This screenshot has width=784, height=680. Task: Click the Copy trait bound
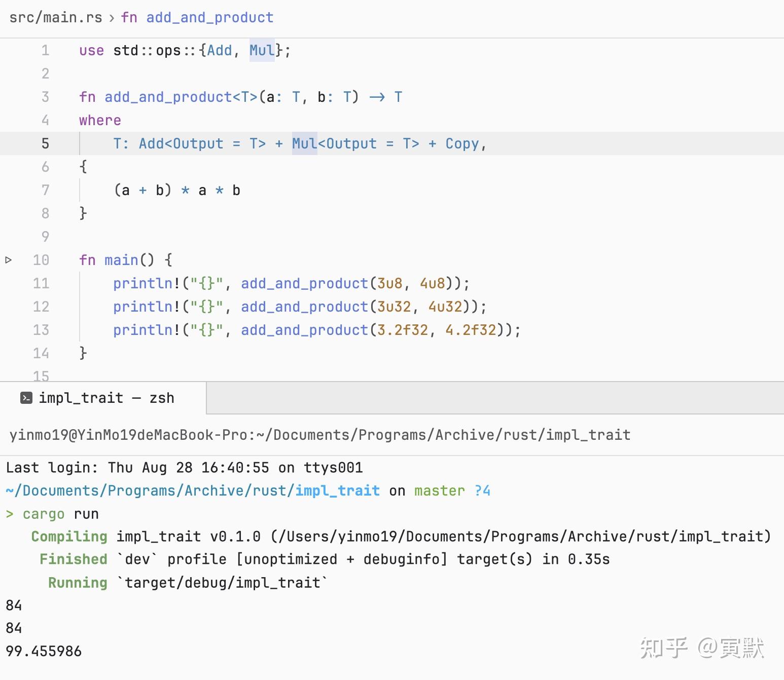click(x=462, y=144)
